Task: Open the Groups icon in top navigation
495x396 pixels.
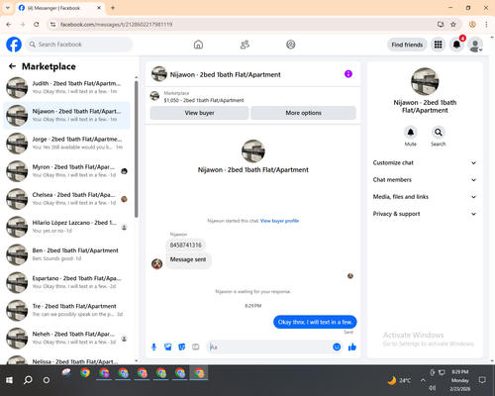Action: pos(291,45)
